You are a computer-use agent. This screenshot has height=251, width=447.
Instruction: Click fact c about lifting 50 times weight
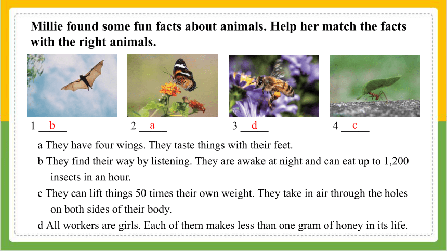pos(222,193)
